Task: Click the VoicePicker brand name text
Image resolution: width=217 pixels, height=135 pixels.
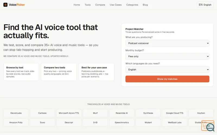Action: pos(17,5)
